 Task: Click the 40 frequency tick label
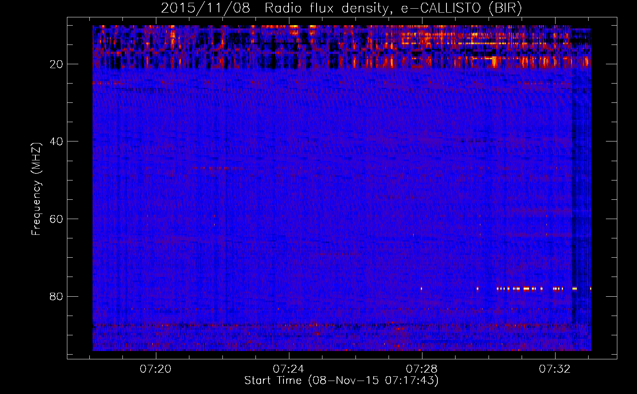(57, 141)
